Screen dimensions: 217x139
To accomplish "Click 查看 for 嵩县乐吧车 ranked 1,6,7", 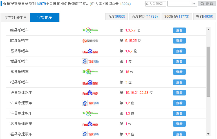I will (x=179, y=51).
